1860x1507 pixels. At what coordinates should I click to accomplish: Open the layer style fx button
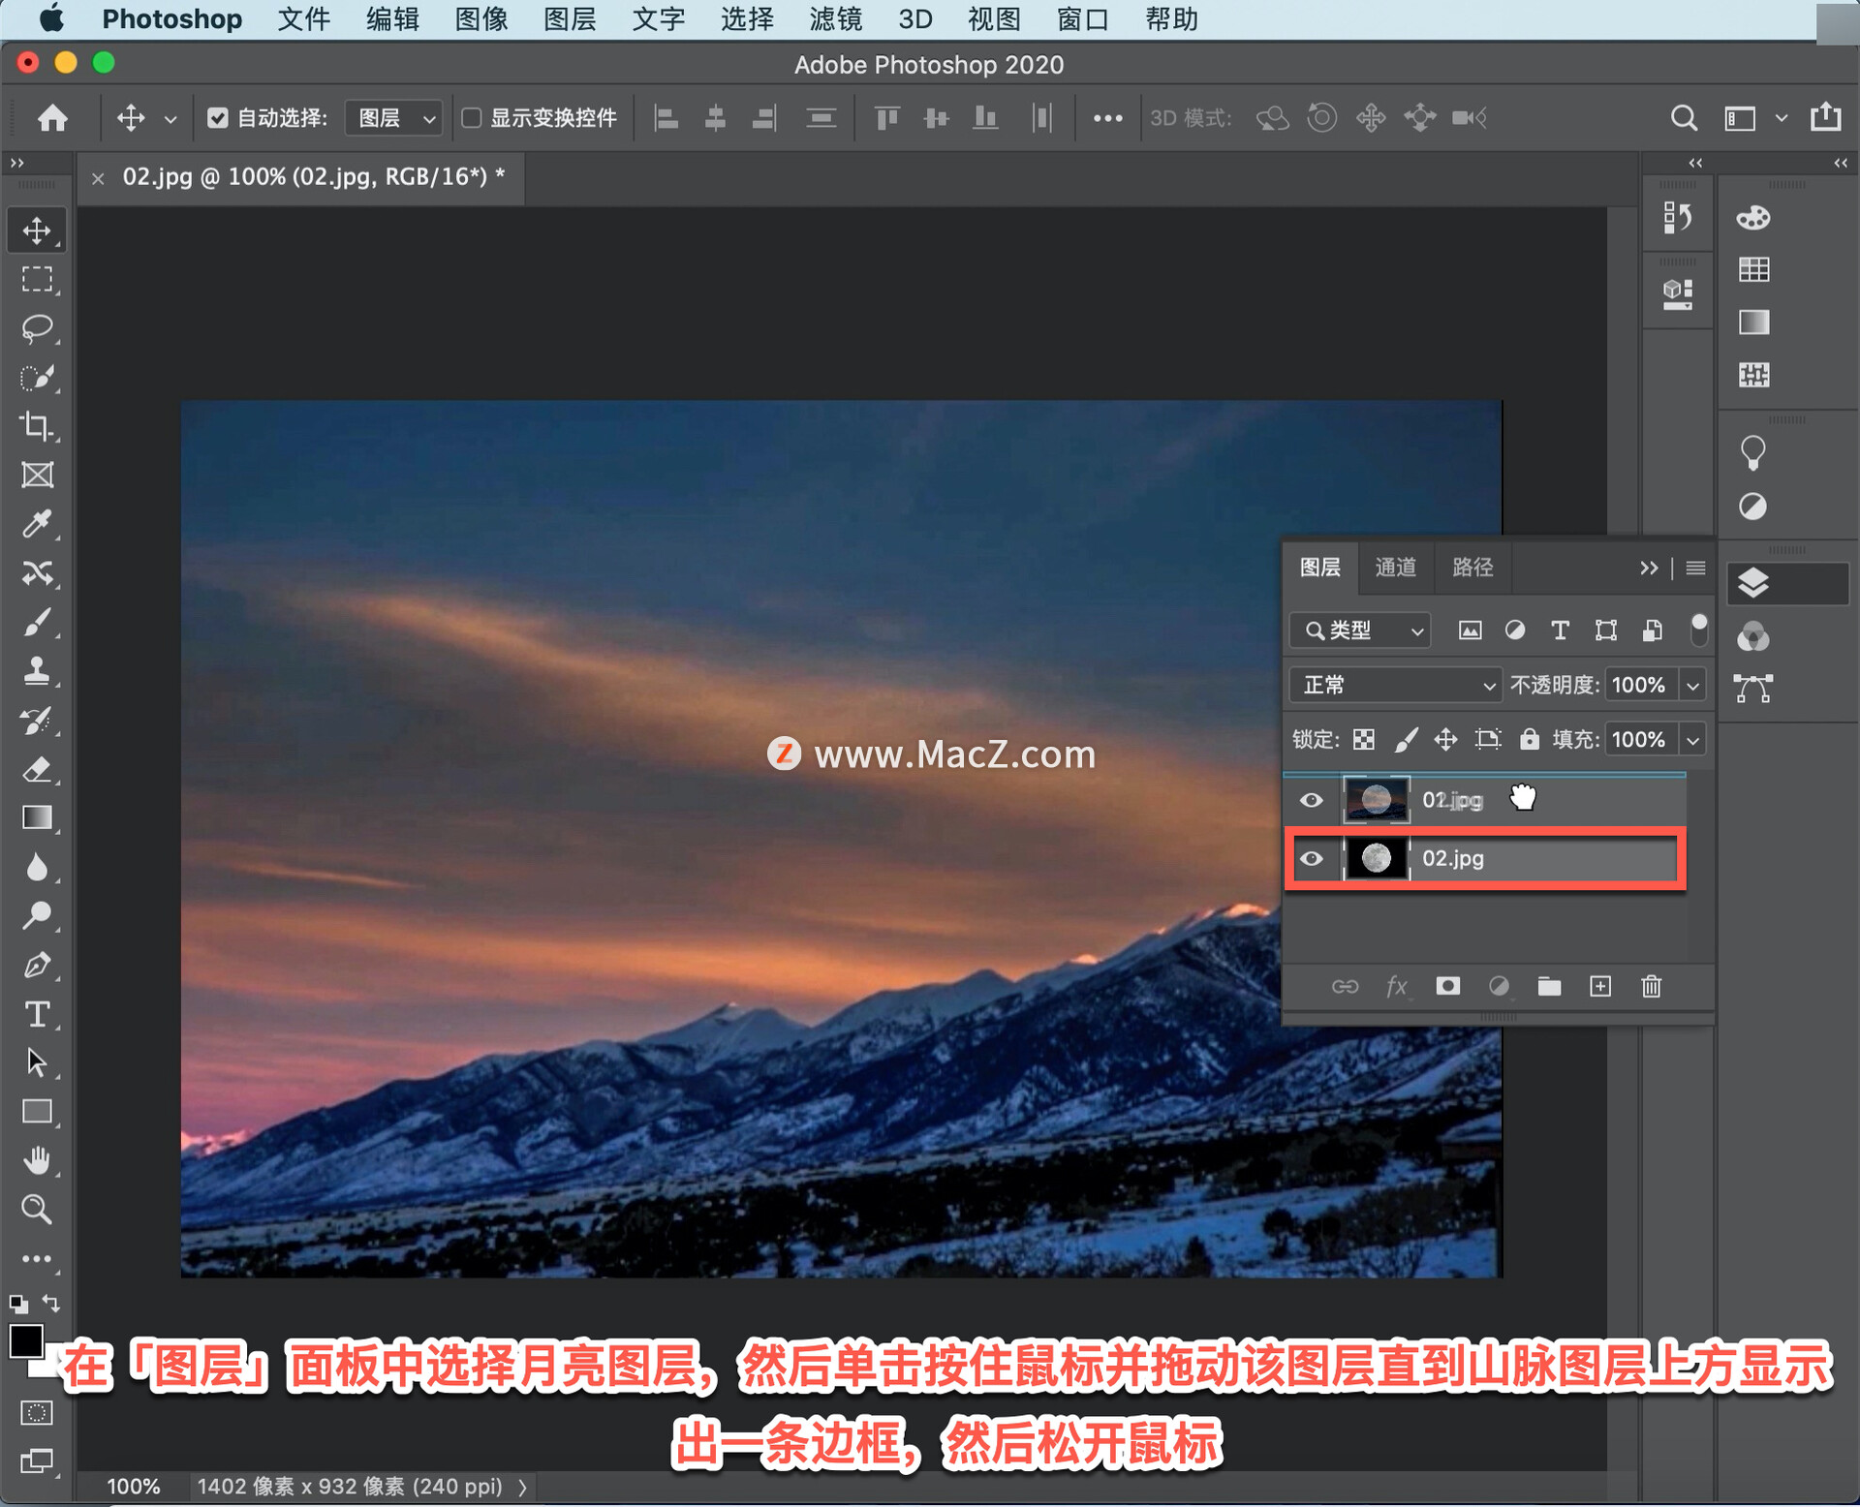pyautogui.click(x=1396, y=986)
